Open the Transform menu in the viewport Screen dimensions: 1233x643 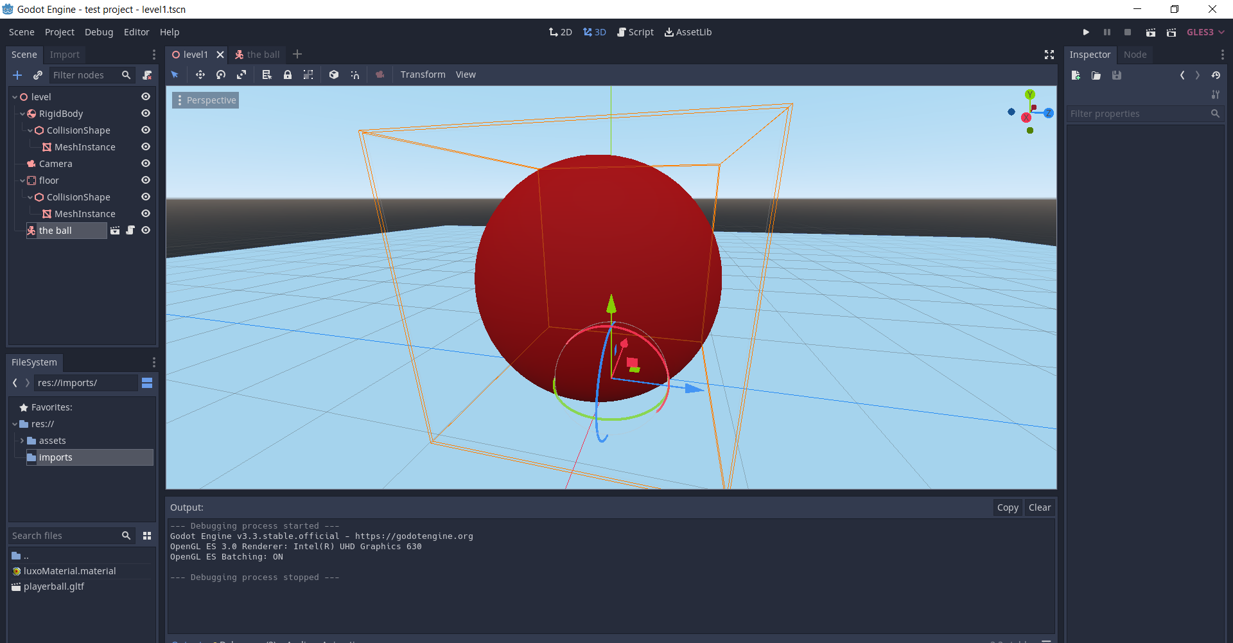423,75
